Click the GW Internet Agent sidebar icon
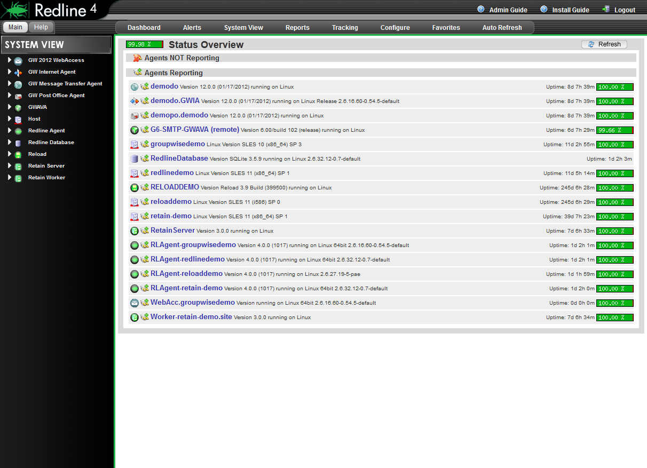The width and height of the screenshot is (647, 468). tap(18, 72)
